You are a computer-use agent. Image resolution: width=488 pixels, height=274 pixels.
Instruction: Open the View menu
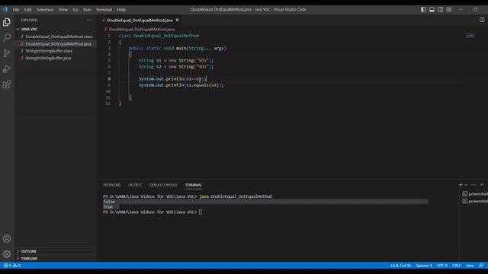[x=63, y=9]
